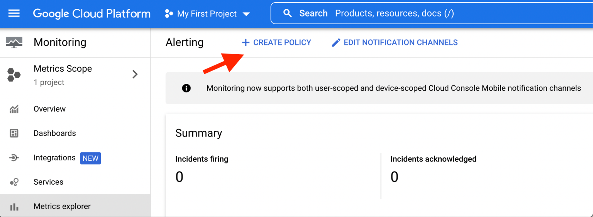Screen dimensions: 593x217
Task: Click the NEW badge beside Integrations
Action: click(x=90, y=158)
